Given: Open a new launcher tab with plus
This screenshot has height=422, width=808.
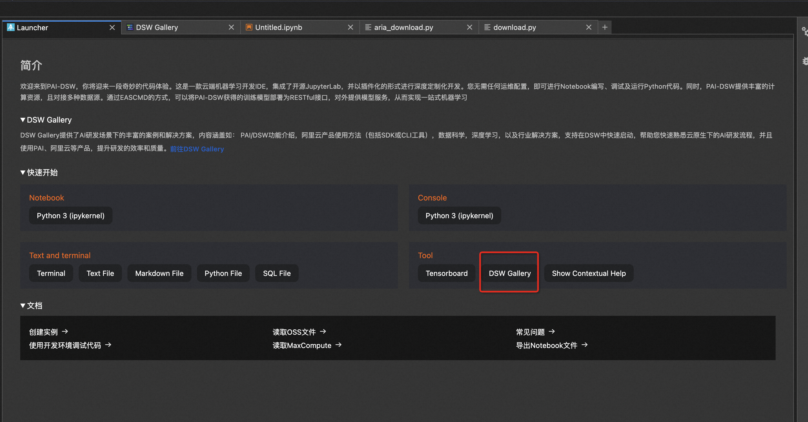Looking at the screenshot, I should [x=604, y=27].
